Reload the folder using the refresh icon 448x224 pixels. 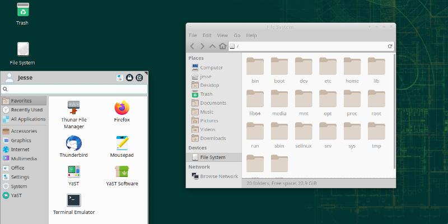390,46
